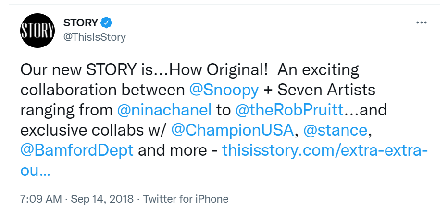Open the @BamfordDept mention
The width and height of the screenshot is (448, 217).
click(x=77, y=150)
